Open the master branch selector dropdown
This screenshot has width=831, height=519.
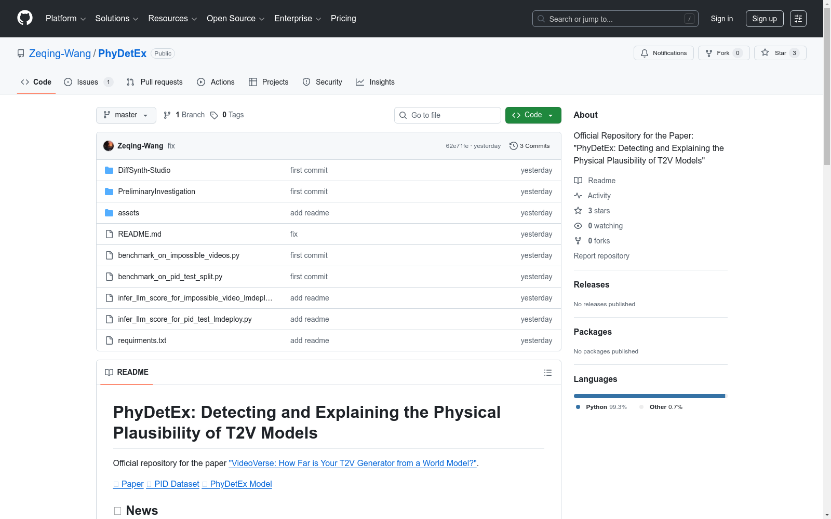[126, 115]
